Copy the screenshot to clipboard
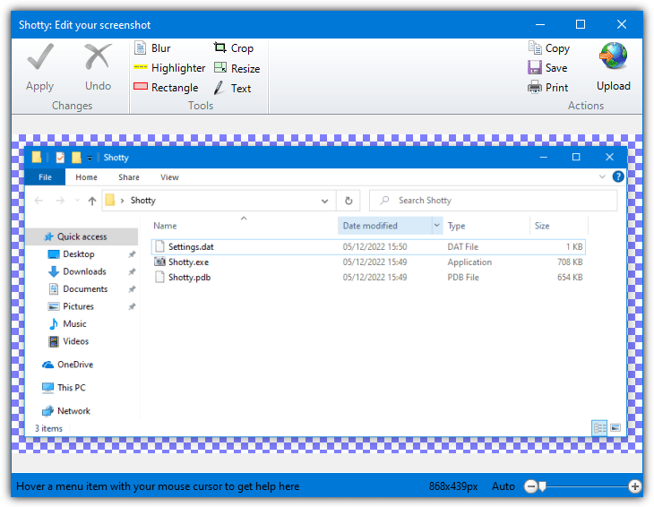 click(x=548, y=48)
